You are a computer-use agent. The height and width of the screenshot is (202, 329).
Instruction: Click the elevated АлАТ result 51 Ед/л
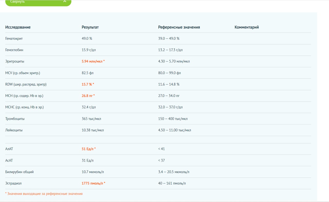click(88, 149)
